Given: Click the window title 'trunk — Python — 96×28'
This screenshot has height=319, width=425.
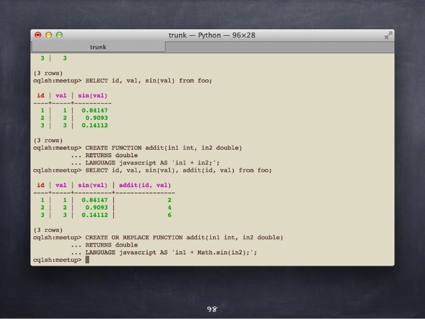Looking at the screenshot, I should pos(212,35).
